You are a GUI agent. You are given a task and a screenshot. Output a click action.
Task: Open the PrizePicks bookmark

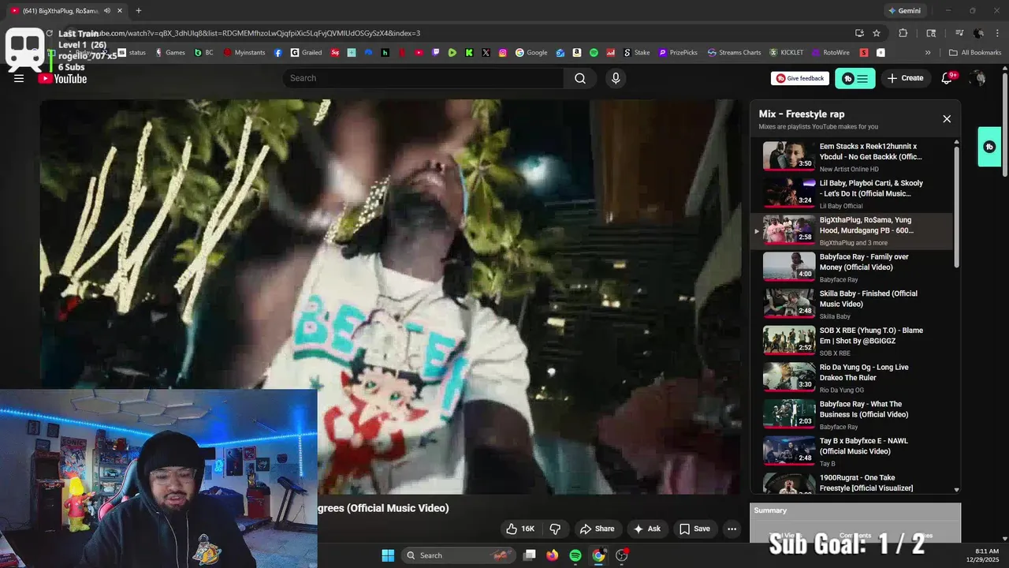coord(678,53)
